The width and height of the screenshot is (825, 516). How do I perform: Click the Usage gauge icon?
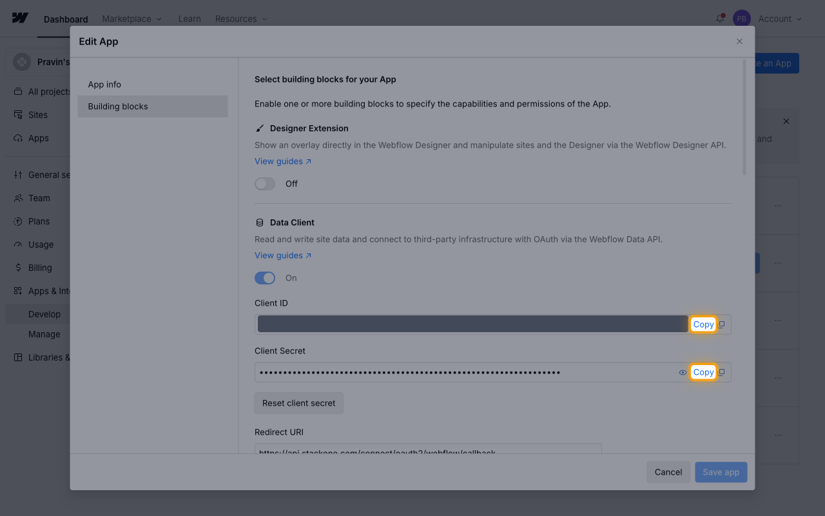(18, 244)
